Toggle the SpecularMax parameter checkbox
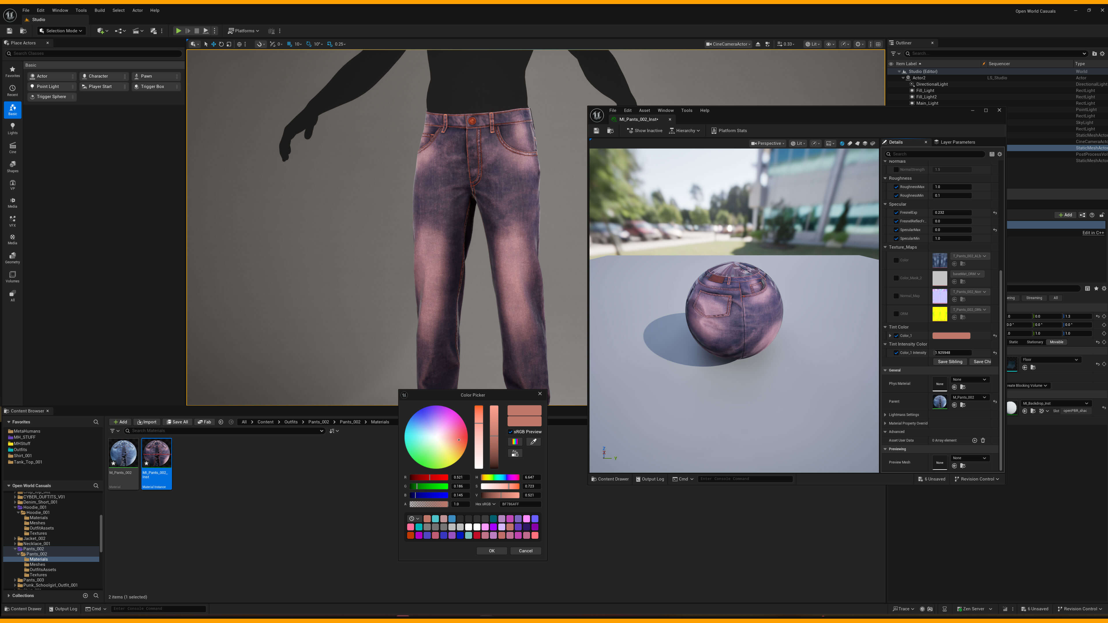 coord(896,230)
